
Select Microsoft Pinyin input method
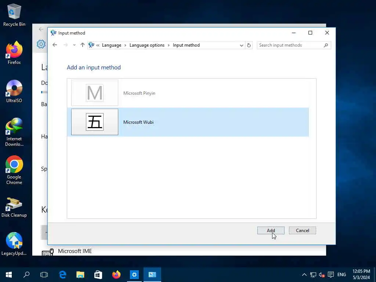click(x=188, y=93)
